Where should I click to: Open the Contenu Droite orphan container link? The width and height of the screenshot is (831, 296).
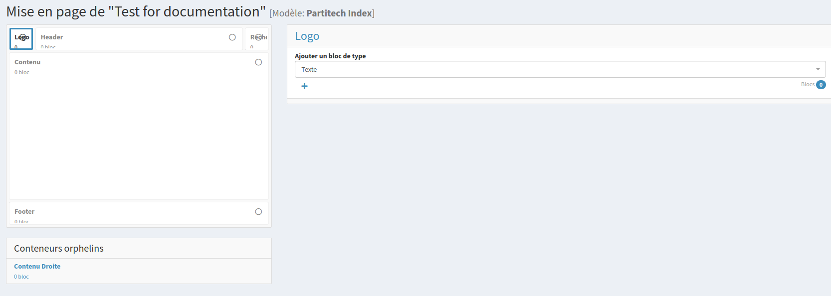37,267
